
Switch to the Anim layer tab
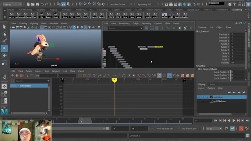[212, 85]
